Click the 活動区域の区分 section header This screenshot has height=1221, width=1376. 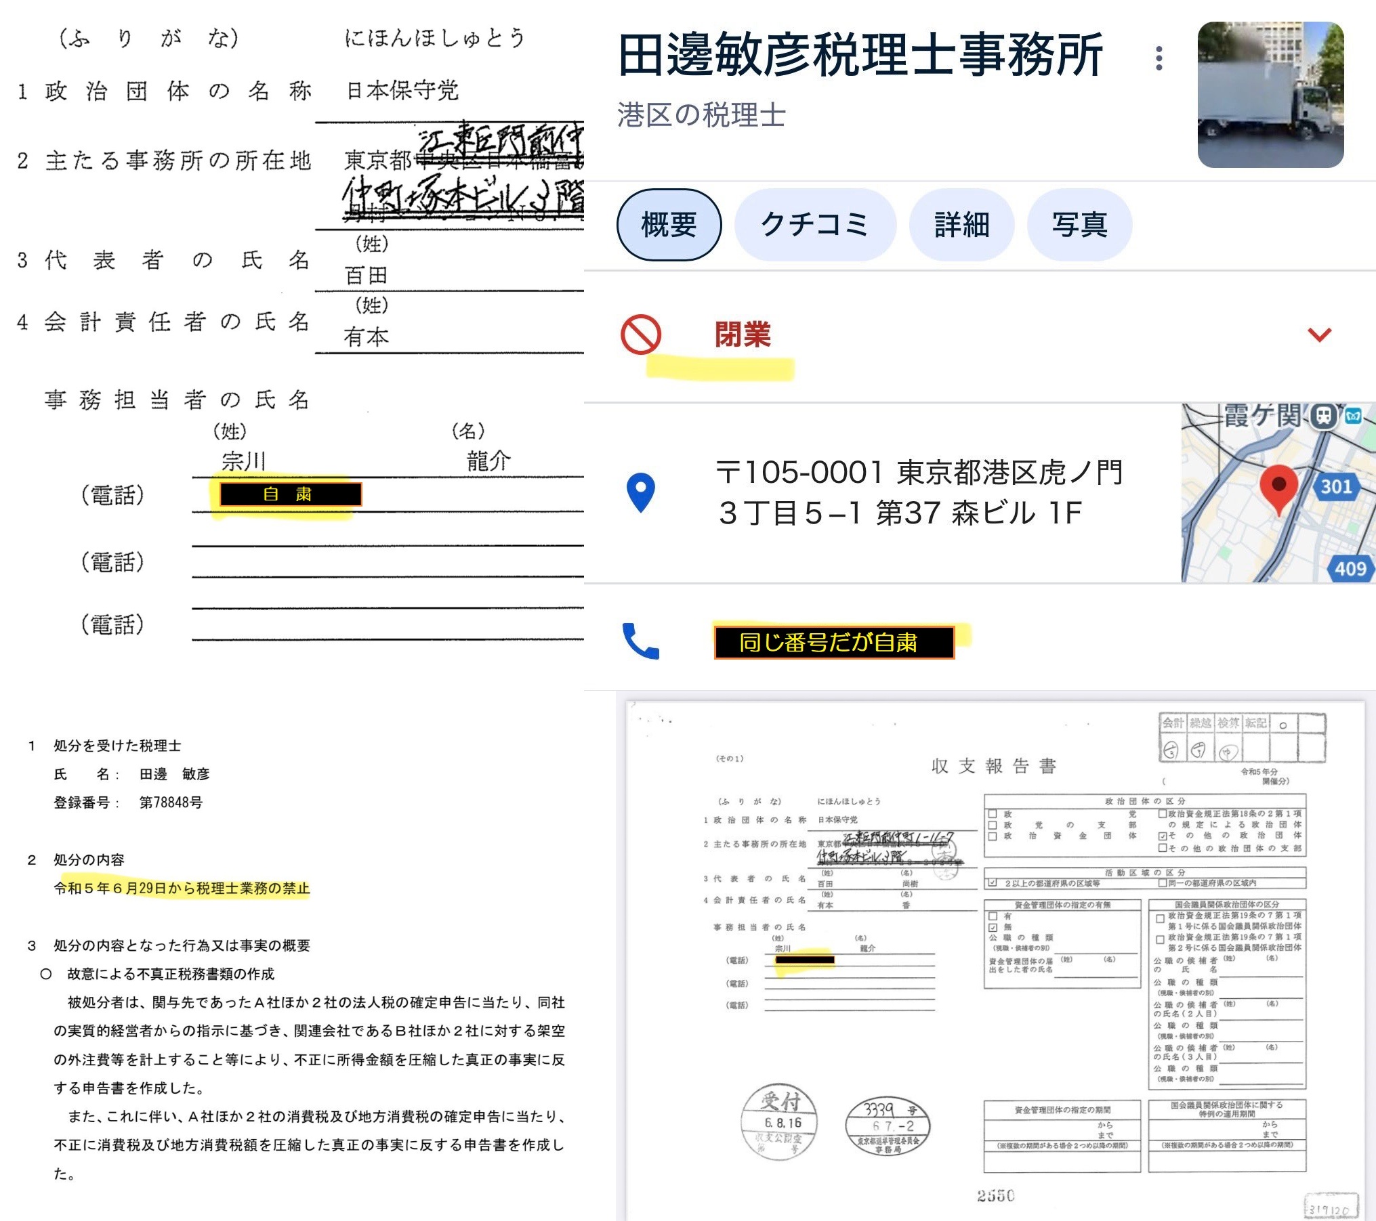(x=1145, y=872)
